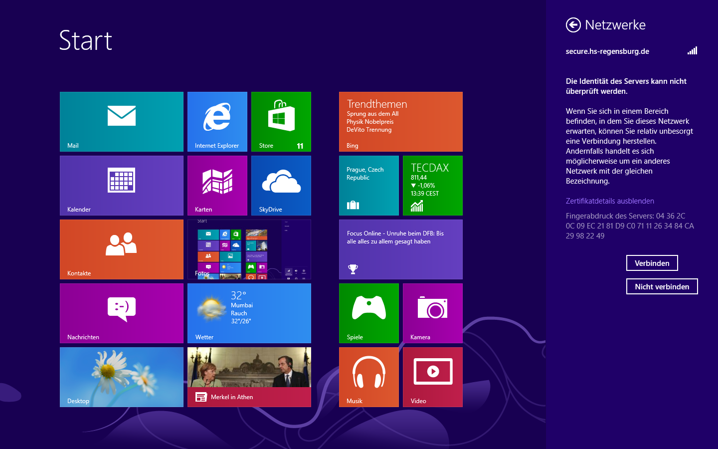Image resolution: width=718 pixels, height=449 pixels.
Task: Open the Wetter tile showing Mumbai
Action: click(x=249, y=313)
